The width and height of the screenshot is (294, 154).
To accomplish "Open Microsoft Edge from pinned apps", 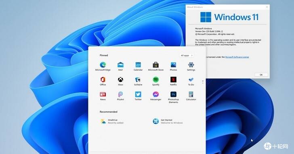I will 103,67.
